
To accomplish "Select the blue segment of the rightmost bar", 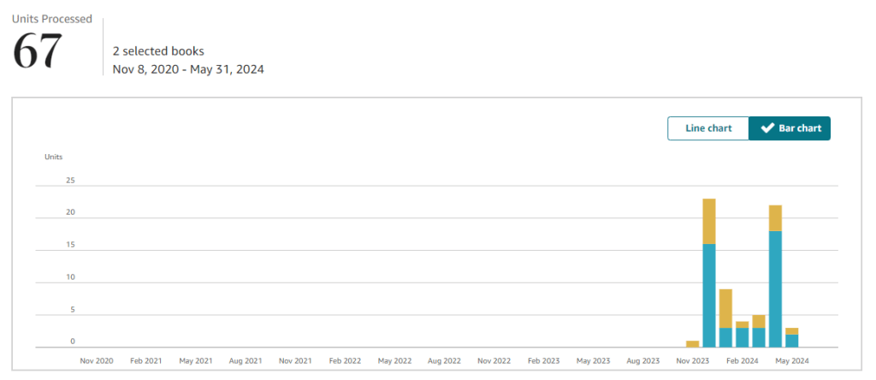I will (x=792, y=341).
